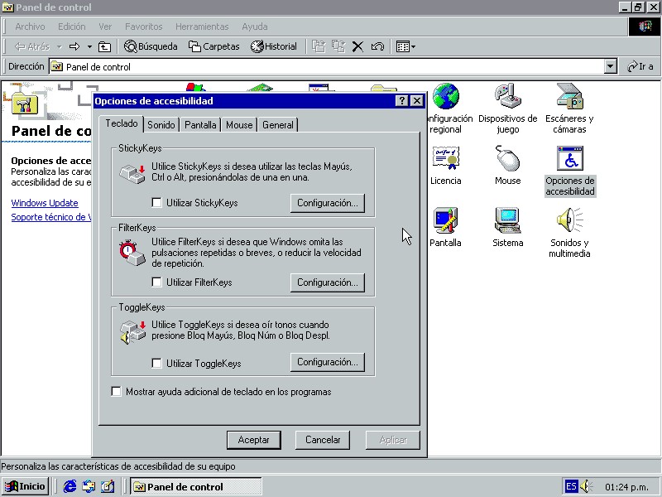The height and width of the screenshot is (497, 662).
Task: Open the Views button dropdown
Action: point(413,46)
